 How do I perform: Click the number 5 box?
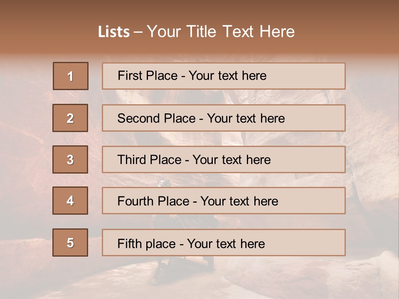coord(70,243)
